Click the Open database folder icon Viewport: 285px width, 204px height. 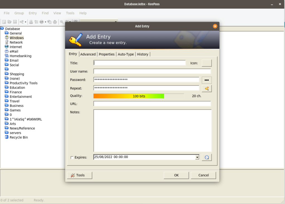tap(9, 22)
